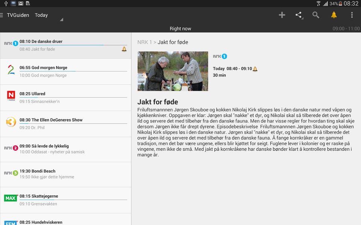Open the share icon in toolbar

coord(299,15)
